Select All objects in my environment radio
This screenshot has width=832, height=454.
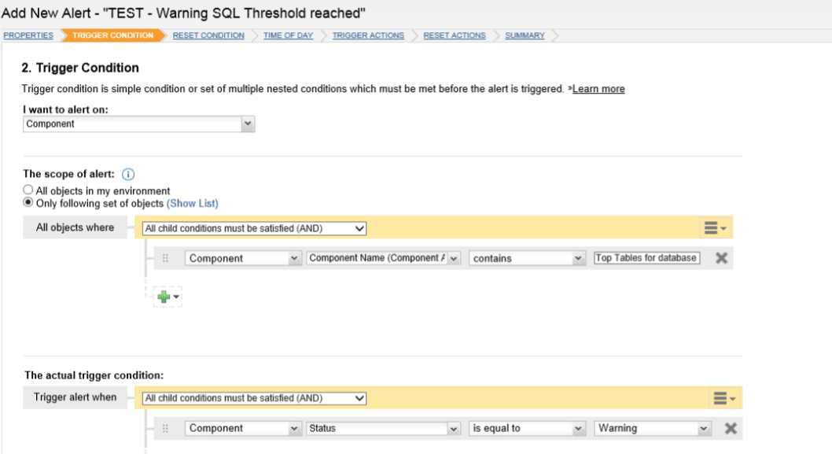click(x=28, y=190)
